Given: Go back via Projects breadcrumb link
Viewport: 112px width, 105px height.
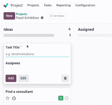Looking at the screenshot, I should (21, 14).
